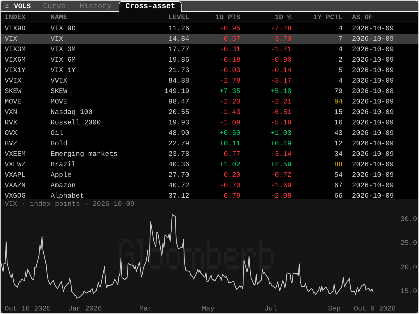
Task: Select the VXEWZ ticker row
Action: [x=210, y=164]
